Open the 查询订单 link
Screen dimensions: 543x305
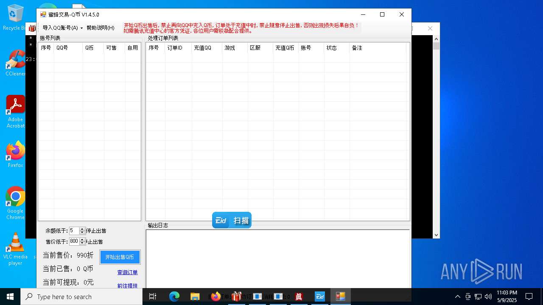point(127,272)
